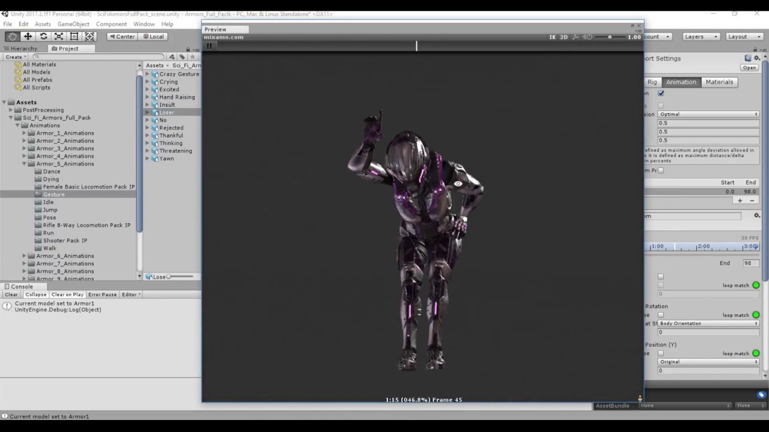Select the Yawn animation asset
The image size is (769, 432).
click(x=166, y=158)
